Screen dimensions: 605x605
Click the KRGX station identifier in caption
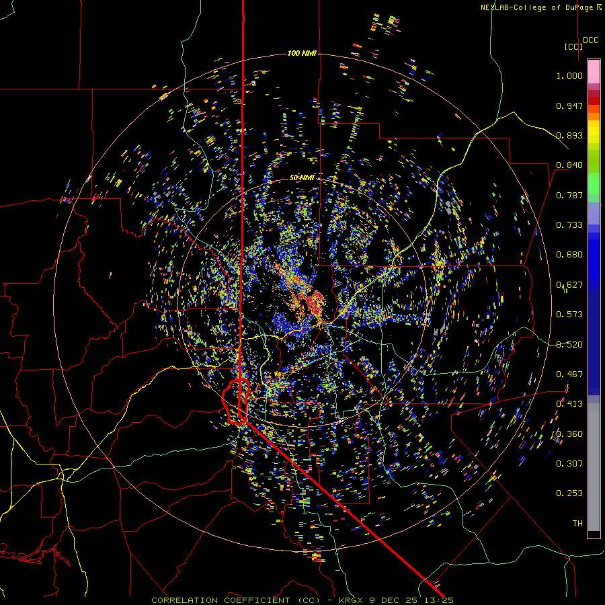(351, 600)
